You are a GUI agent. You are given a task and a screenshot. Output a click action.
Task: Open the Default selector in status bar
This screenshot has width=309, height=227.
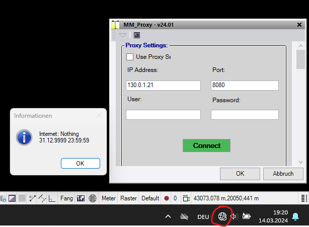click(x=150, y=198)
